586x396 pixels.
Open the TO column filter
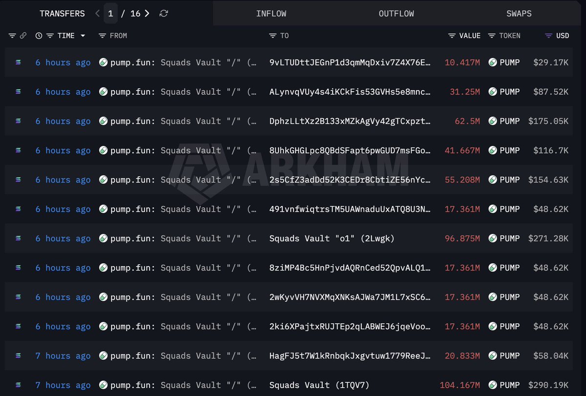point(272,36)
